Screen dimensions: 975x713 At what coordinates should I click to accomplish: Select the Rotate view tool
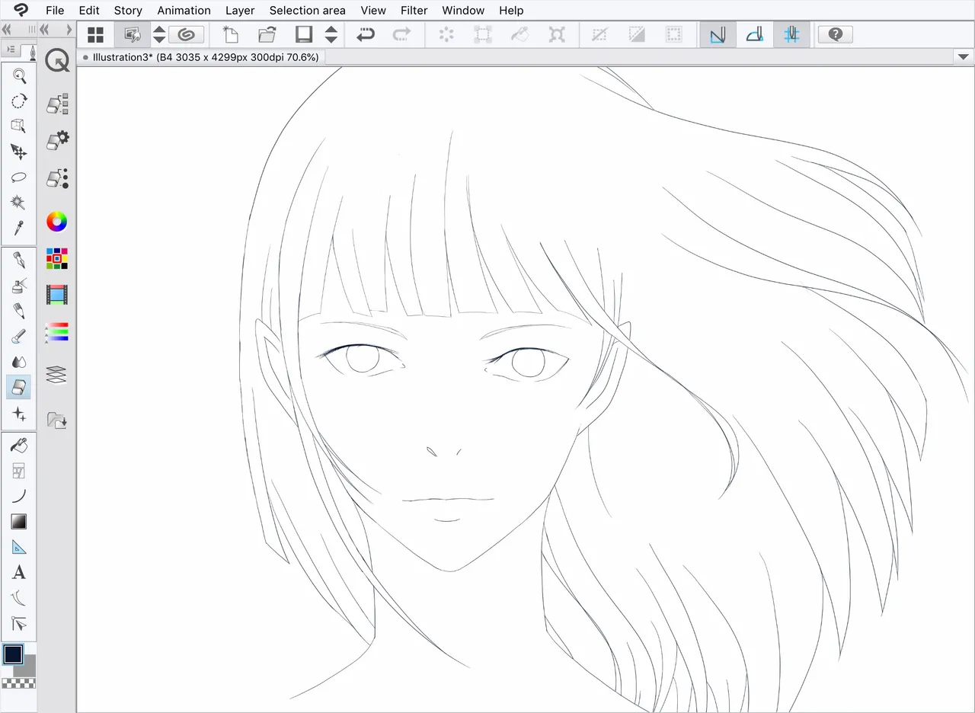tap(19, 101)
